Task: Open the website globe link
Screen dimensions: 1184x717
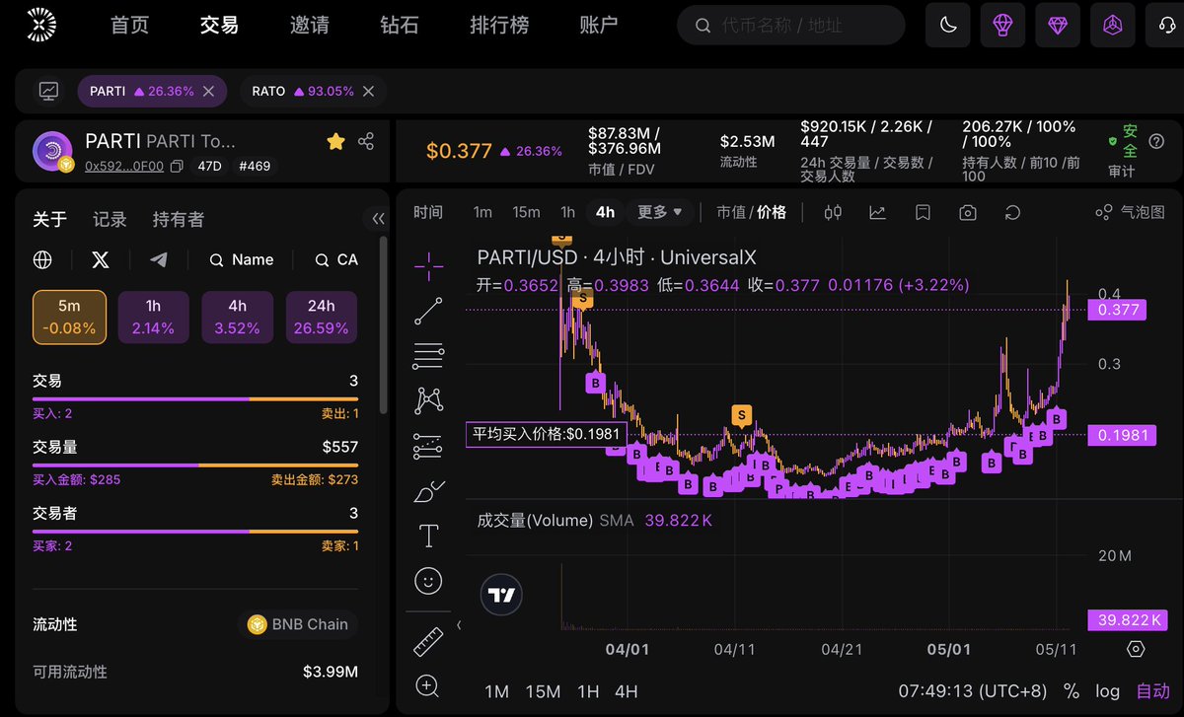Action: click(x=42, y=260)
